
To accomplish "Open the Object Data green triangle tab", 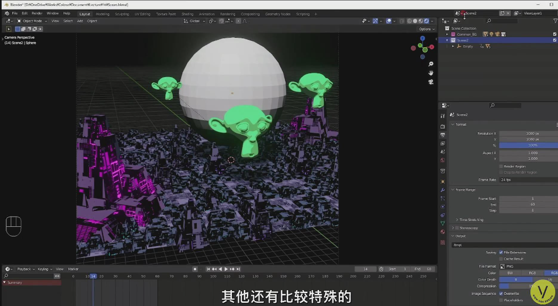I will pyautogui.click(x=443, y=224).
